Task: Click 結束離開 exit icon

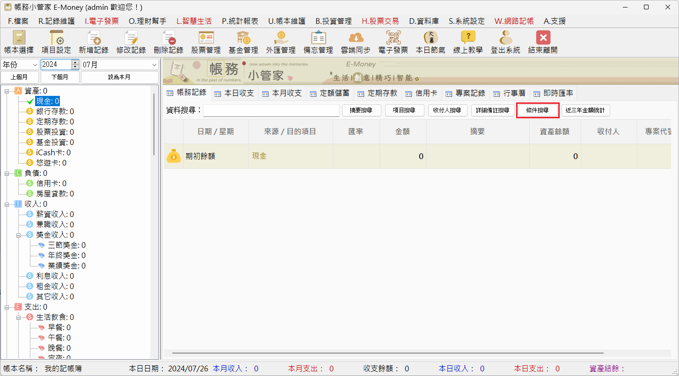Action: click(543, 42)
